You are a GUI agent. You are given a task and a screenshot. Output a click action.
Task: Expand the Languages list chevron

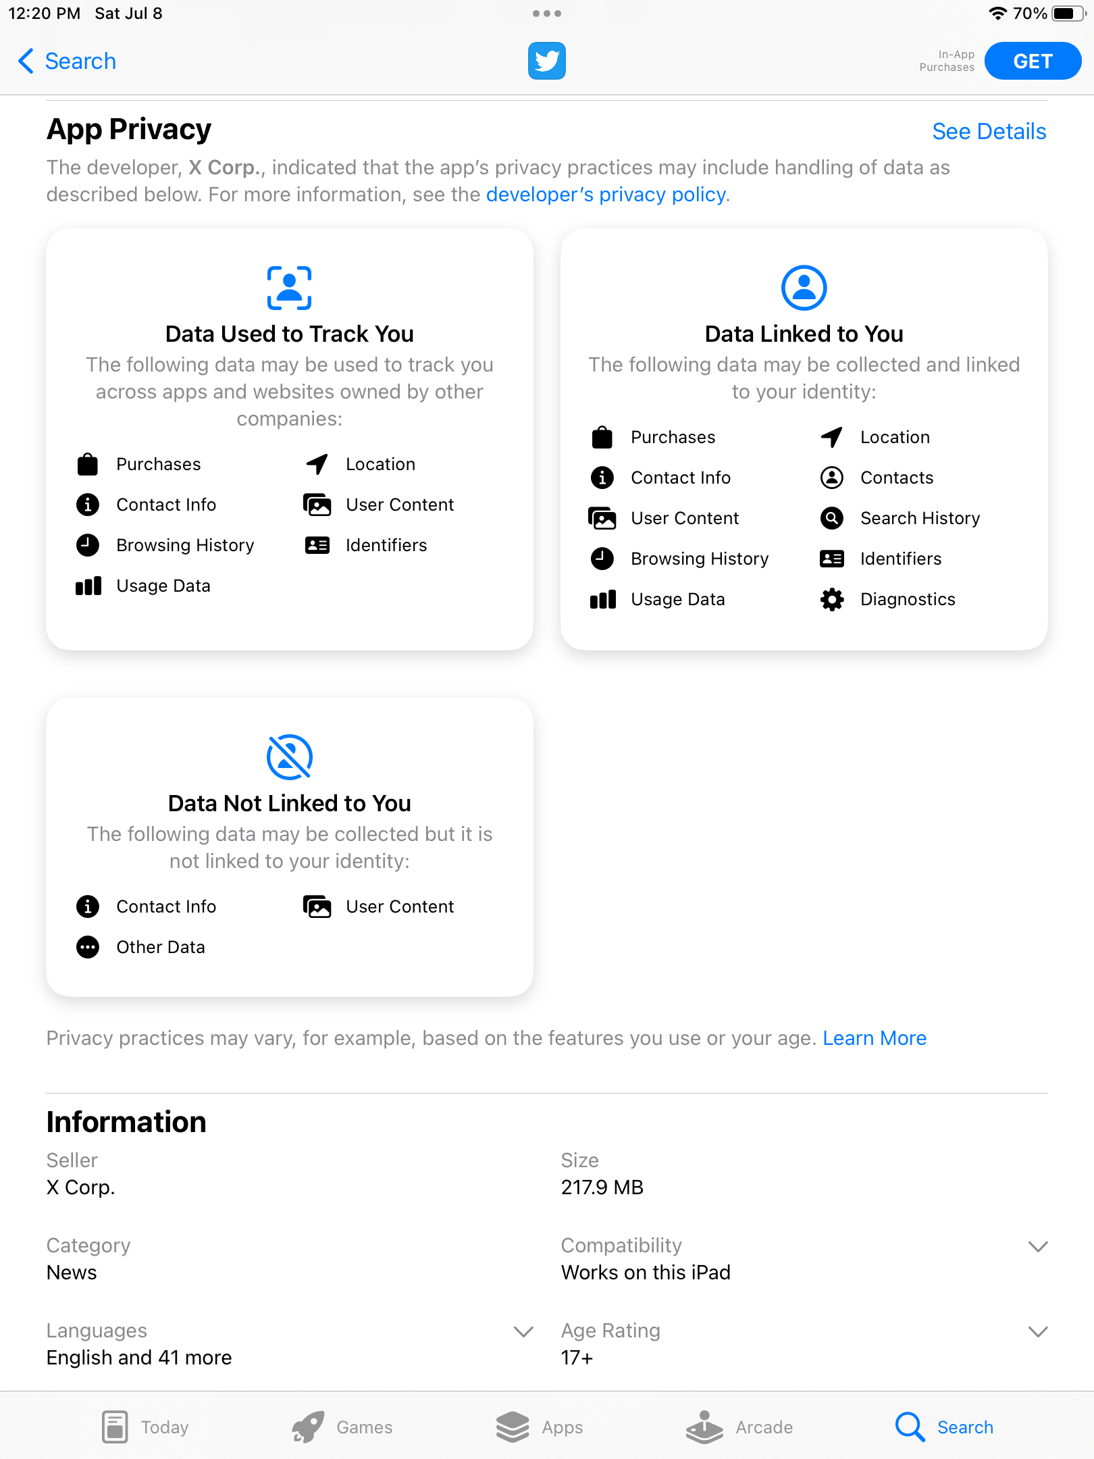(523, 1331)
